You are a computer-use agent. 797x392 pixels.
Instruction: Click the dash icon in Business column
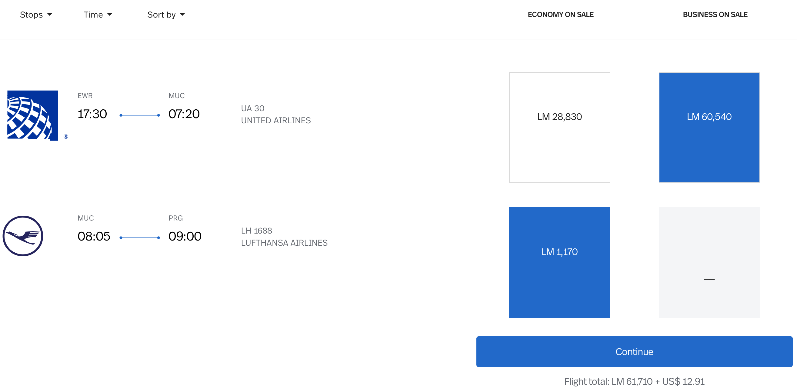[709, 279]
